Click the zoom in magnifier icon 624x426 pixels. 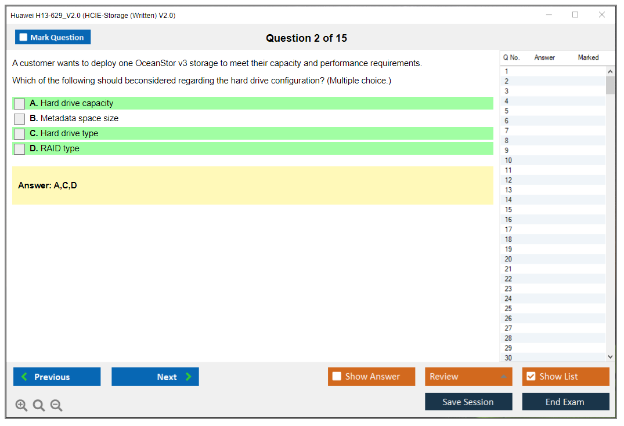pyautogui.click(x=21, y=406)
